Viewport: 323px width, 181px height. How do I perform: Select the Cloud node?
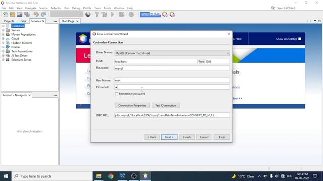pyautogui.click(x=15, y=39)
